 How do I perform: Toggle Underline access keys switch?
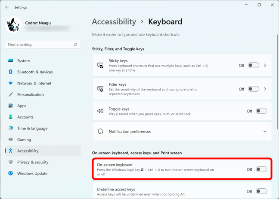[x=261, y=191]
